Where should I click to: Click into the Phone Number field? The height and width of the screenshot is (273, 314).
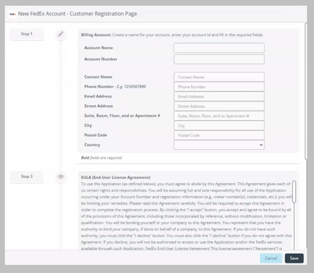pyautogui.click(x=219, y=87)
